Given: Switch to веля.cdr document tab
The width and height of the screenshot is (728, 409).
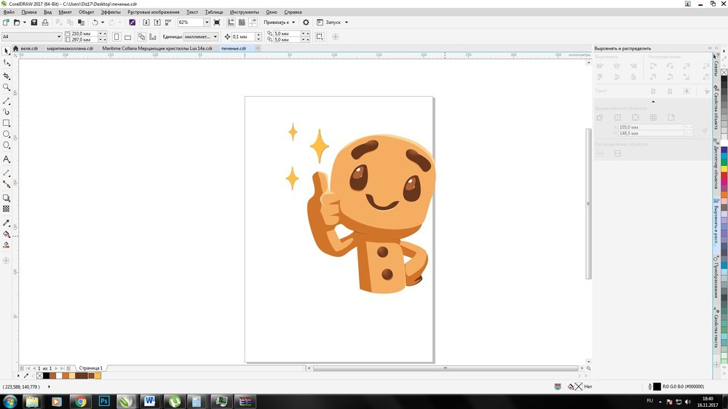Looking at the screenshot, I should click(29, 48).
